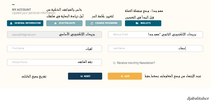Click the greyed primary email field
This screenshot has width=211, height=101.
tap(54, 34)
